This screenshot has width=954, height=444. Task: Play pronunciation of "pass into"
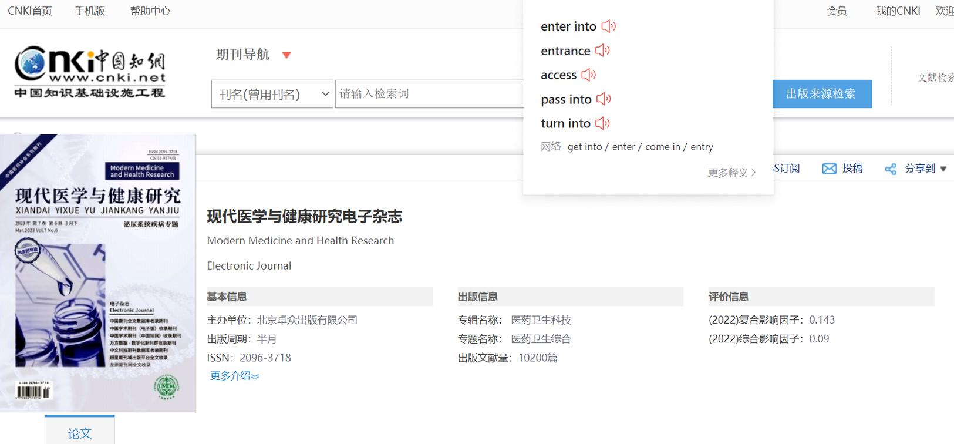coord(604,99)
